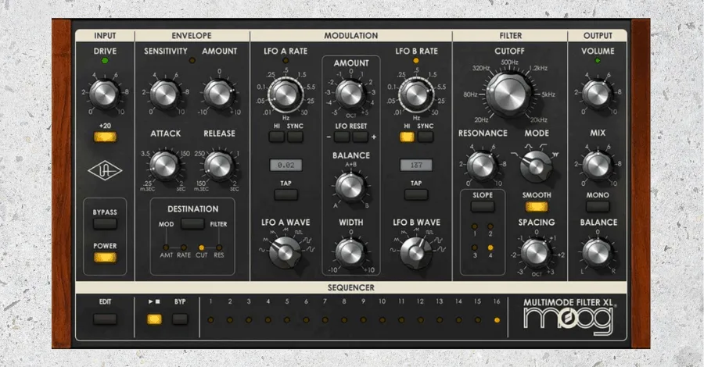704x367 pixels.
Task: Click the LFO B Rate knob
Action: click(x=416, y=94)
